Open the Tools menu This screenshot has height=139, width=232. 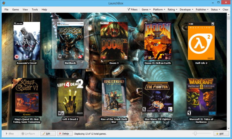coord(35,10)
